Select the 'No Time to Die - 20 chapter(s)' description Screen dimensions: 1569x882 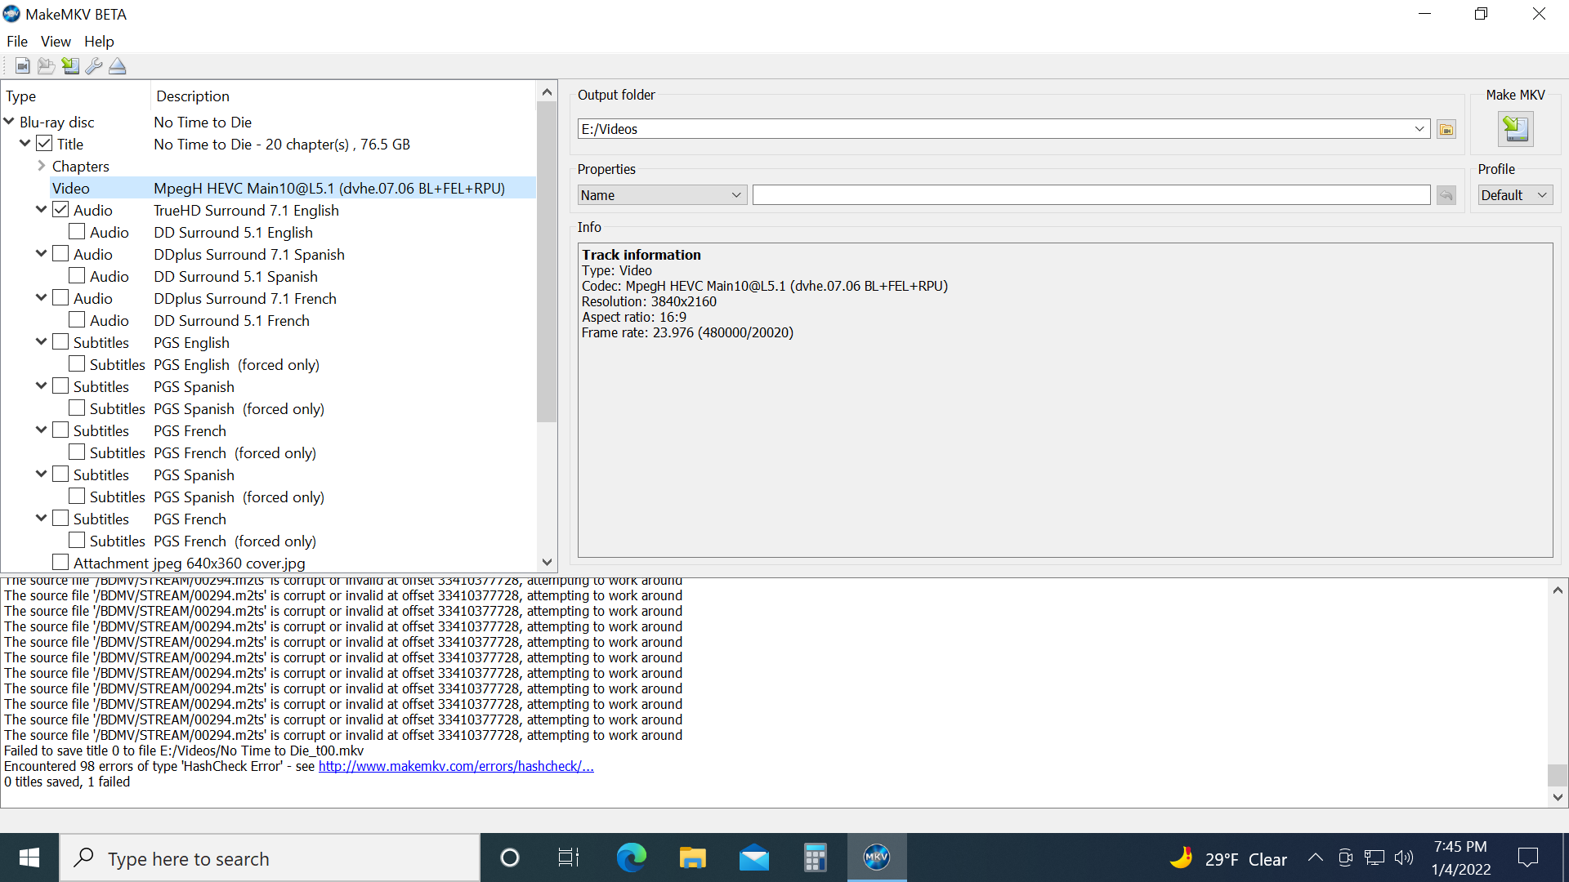point(282,145)
